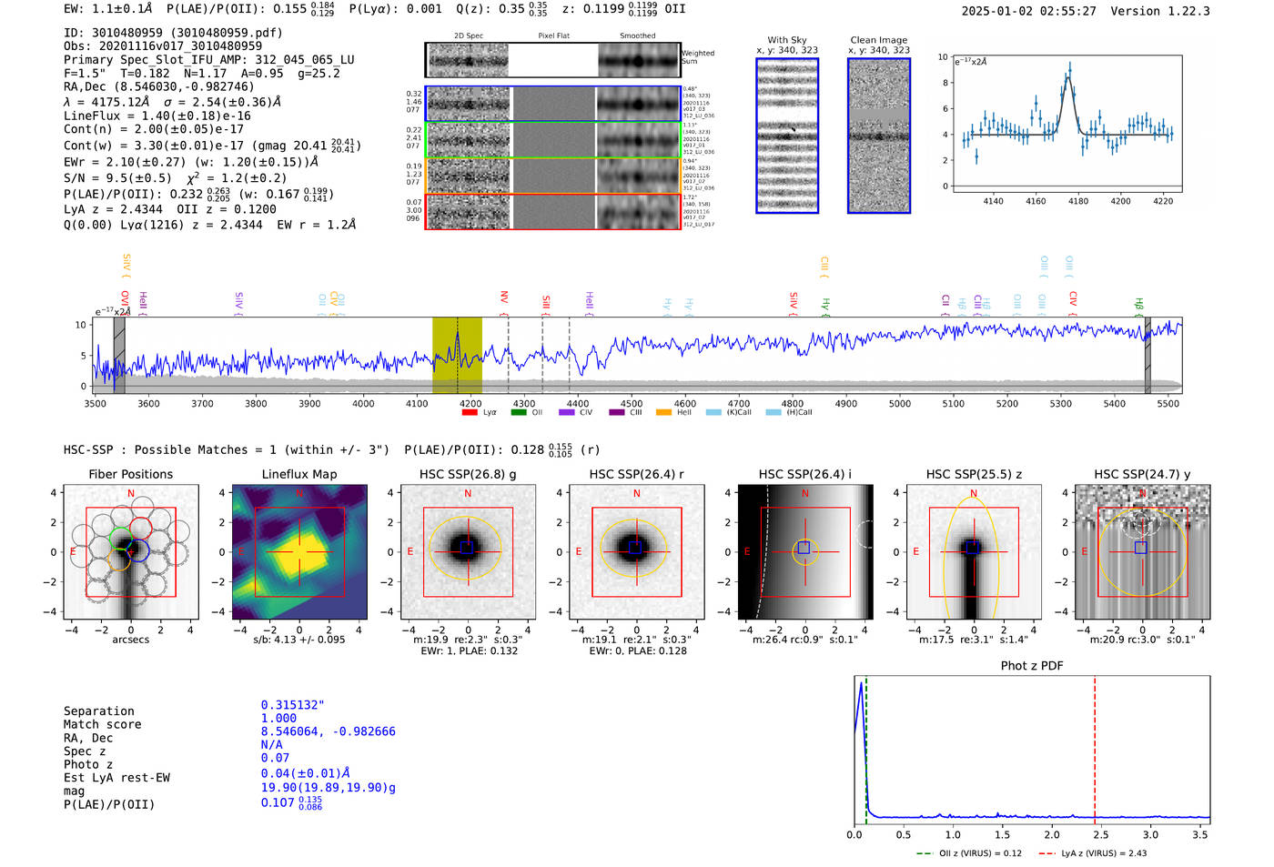Select the red-bordered 2D spectrum fiber row

coord(553,212)
